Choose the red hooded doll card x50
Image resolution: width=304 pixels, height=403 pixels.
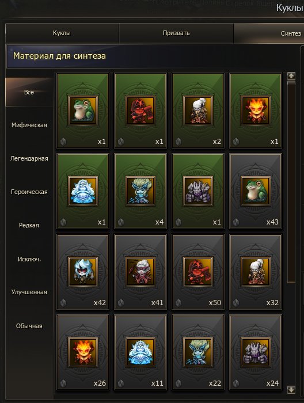(198, 272)
